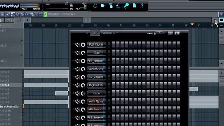Click the undo history icon

tap(95, 6)
